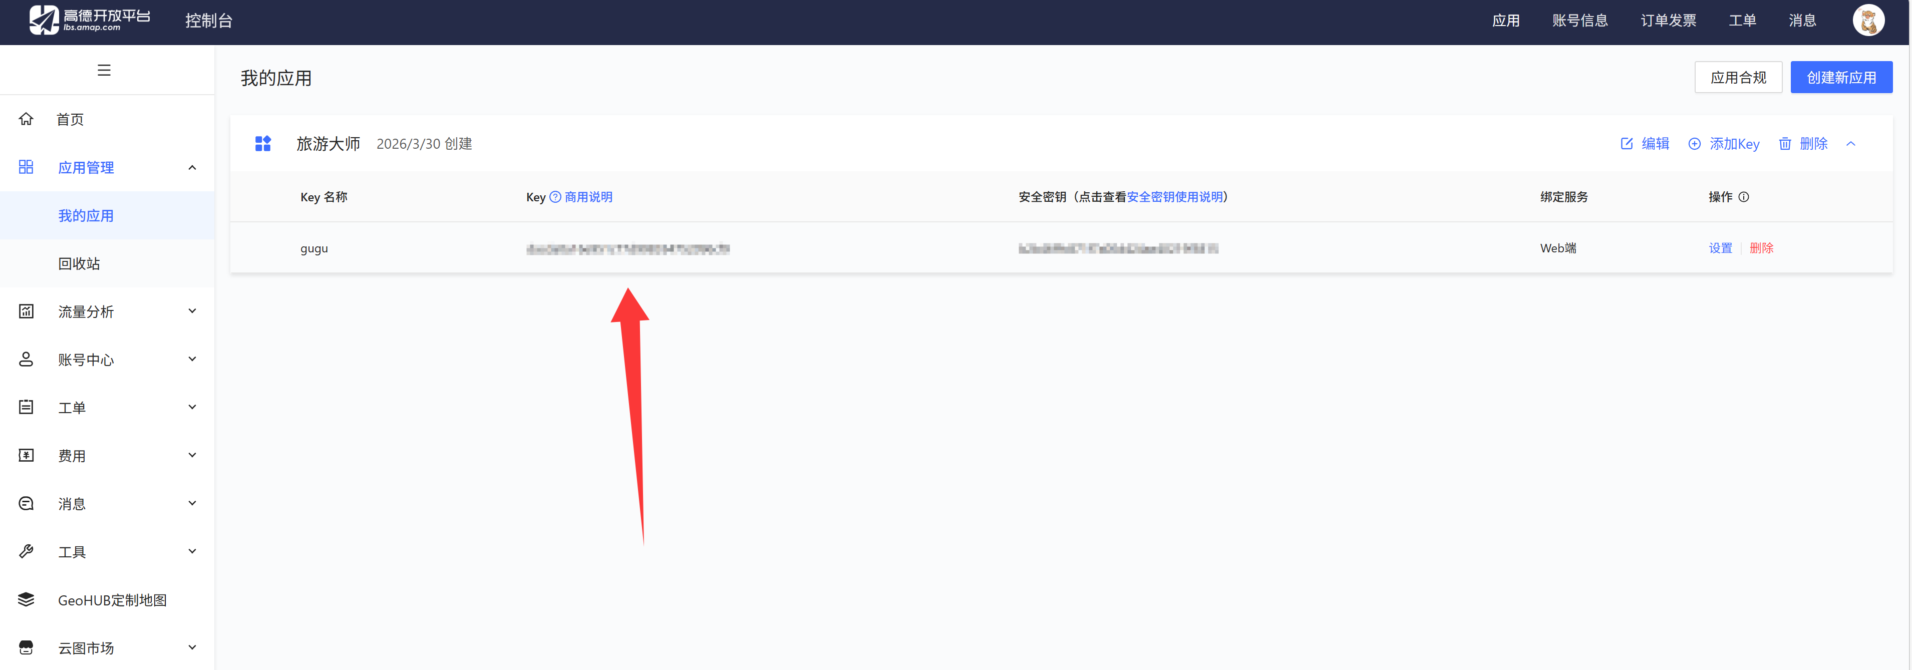
Task: Click the info icon next to 操作
Action: click(x=1744, y=197)
